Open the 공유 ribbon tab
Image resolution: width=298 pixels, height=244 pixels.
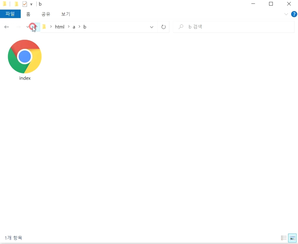(46, 14)
